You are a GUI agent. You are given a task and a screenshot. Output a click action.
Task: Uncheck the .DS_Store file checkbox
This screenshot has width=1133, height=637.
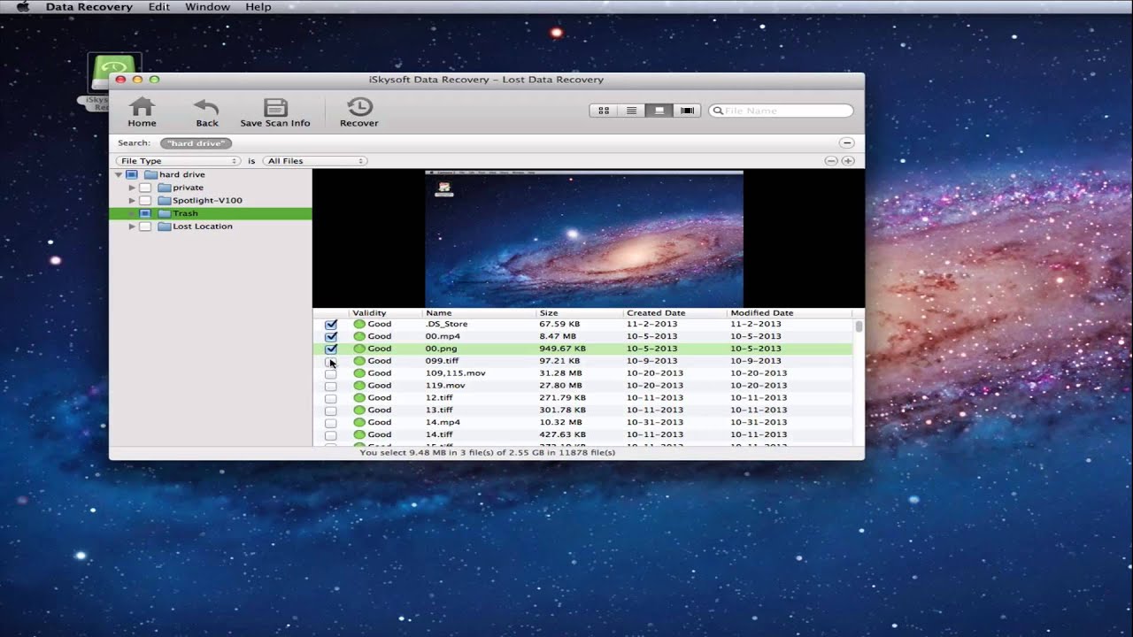pos(331,325)
